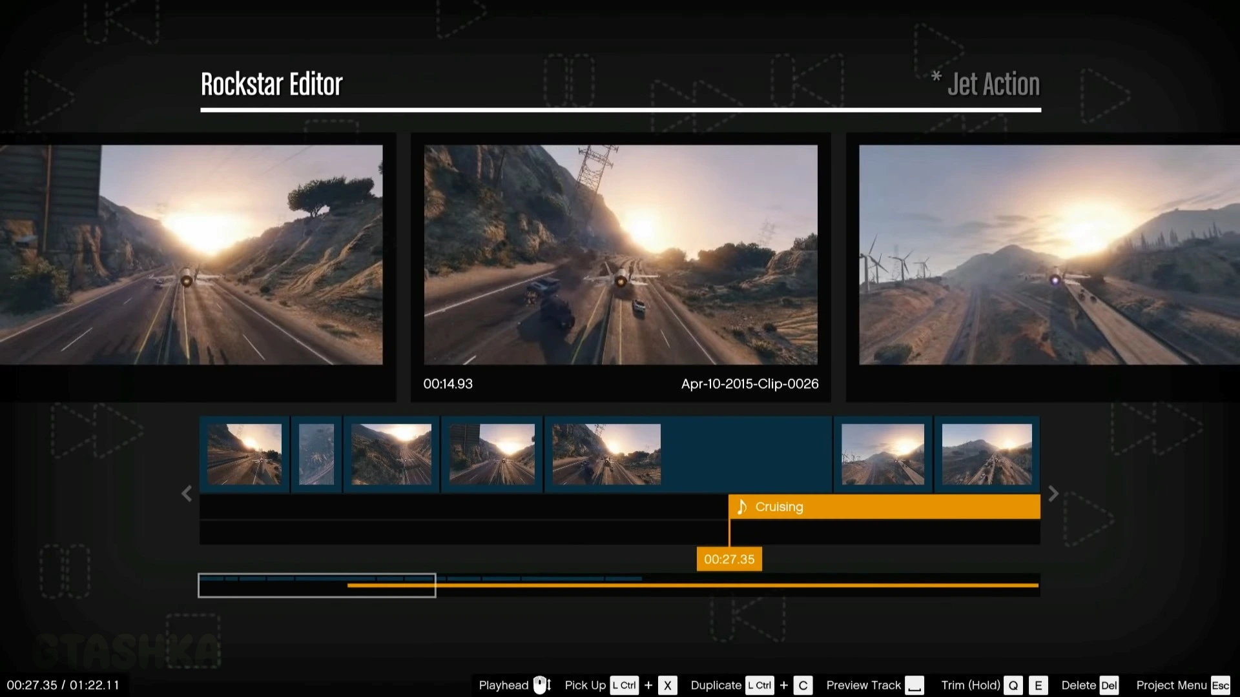Click the Delete label
The height and width of the screenshot is (697, 1240).
pos(1079,685)
